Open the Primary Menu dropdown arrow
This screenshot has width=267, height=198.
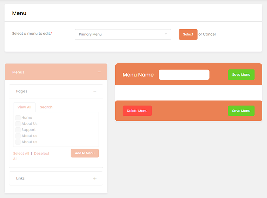click(166, 35)
